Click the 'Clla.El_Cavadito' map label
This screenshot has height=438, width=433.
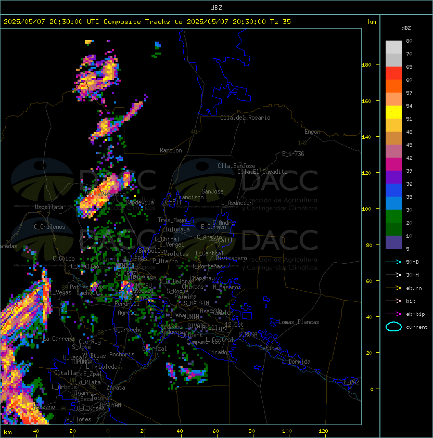pos(262,172)
